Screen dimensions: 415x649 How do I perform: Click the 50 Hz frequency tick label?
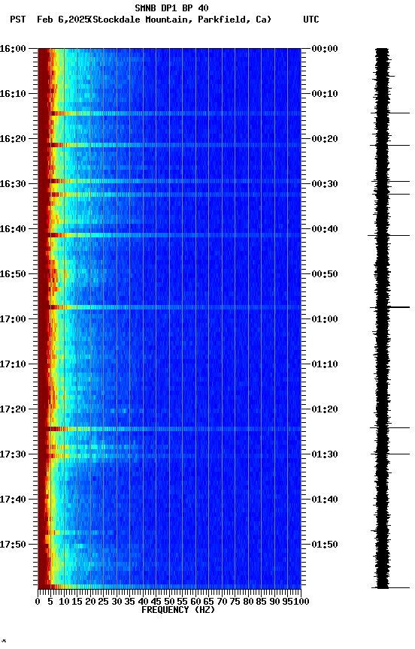click(169, 602)
